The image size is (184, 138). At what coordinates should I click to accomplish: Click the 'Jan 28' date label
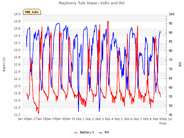(x=42, y=119)
